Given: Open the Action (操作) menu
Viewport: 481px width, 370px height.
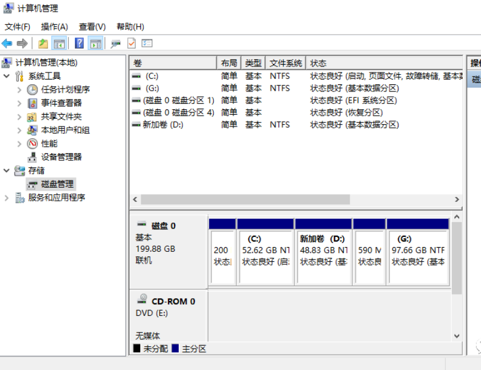Looking at the screenshot, I should pyautogui.click(x=54, y=27).
